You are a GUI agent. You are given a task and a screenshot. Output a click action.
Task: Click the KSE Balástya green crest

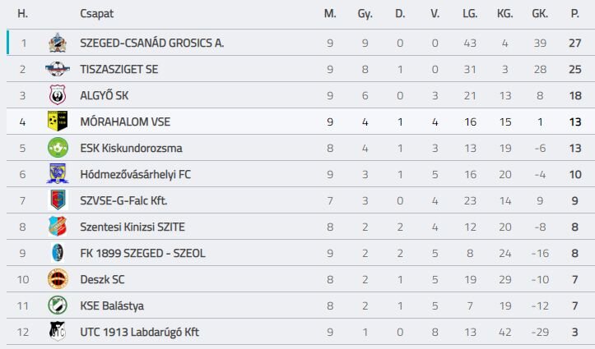point(57,305)
